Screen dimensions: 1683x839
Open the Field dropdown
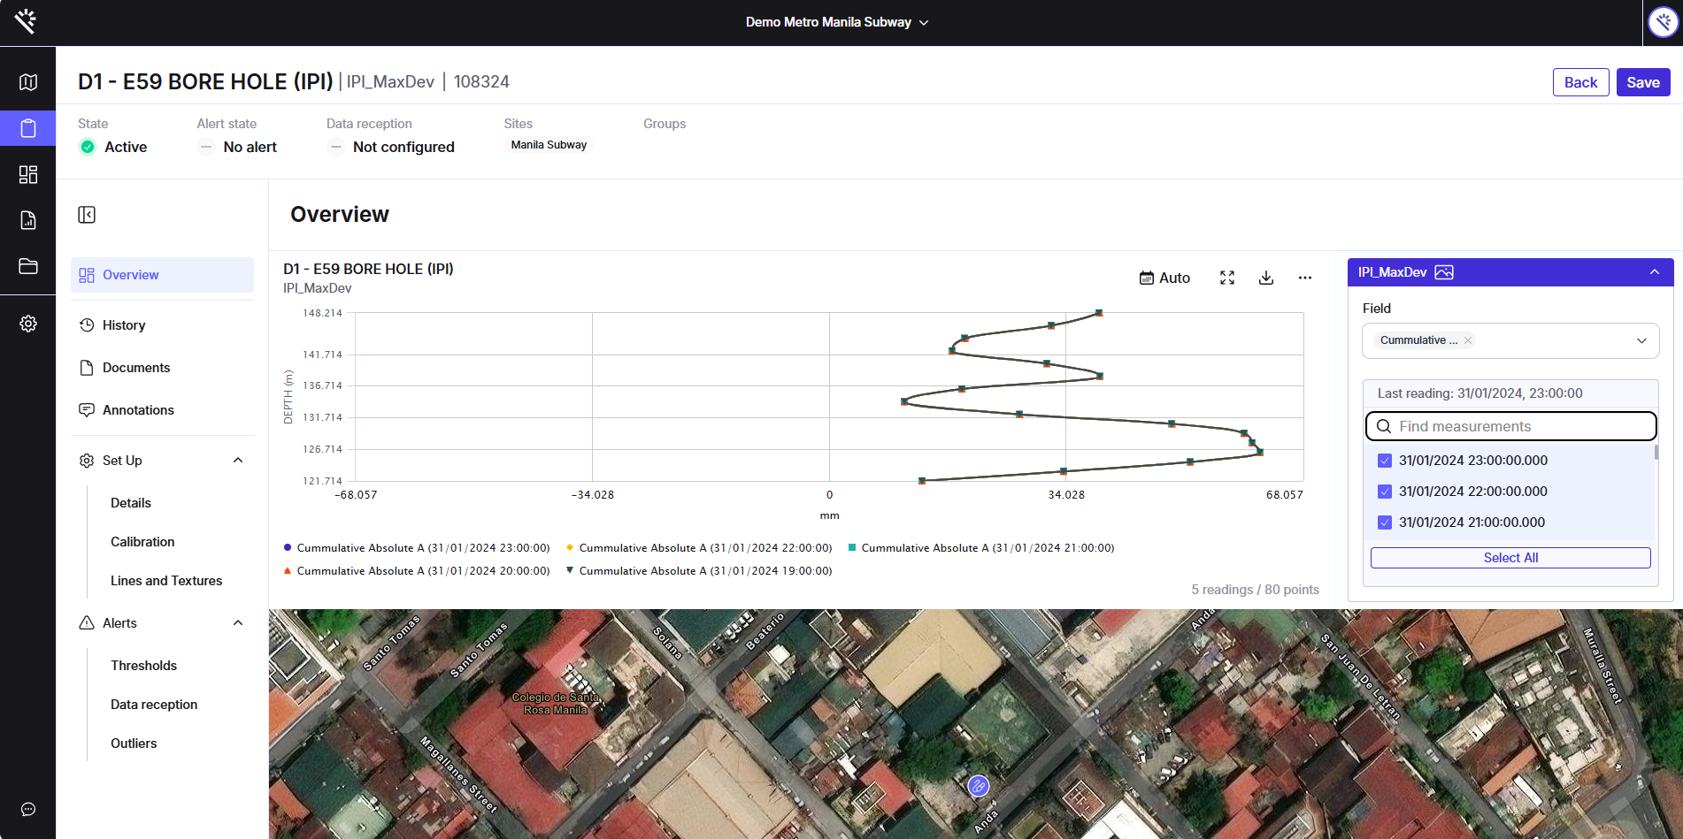point(1641,340)
